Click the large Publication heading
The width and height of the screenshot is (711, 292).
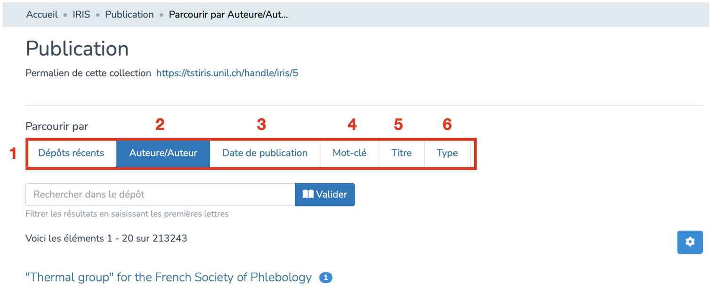click(x=77, y=49)
